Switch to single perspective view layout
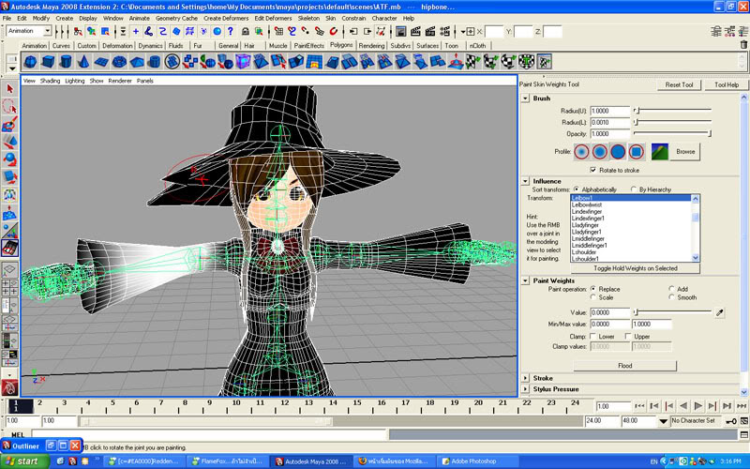 click(x=9, y=270)
